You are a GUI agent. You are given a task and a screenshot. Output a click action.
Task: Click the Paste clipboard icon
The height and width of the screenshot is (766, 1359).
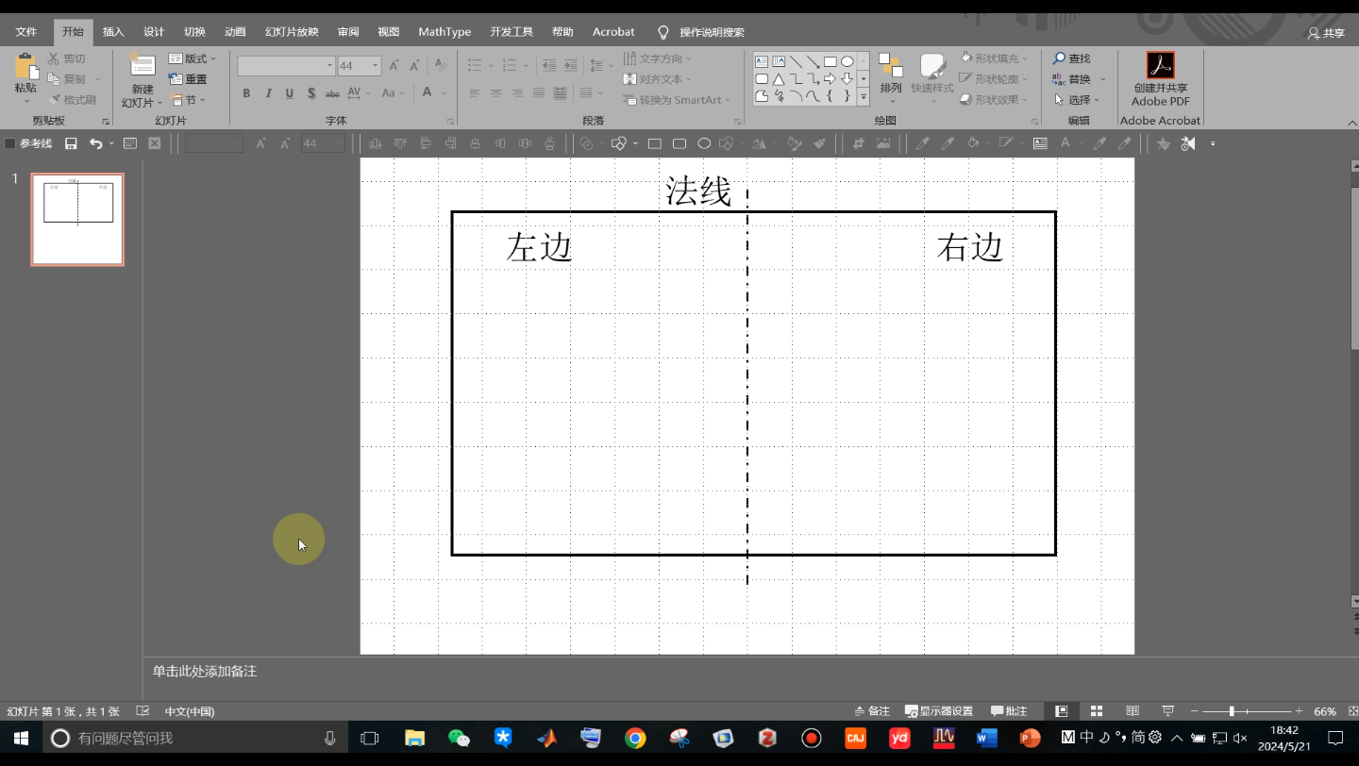(x=25, y=66)
